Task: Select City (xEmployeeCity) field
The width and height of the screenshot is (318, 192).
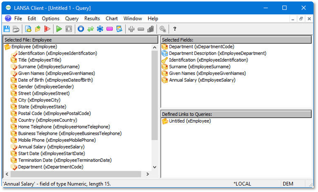Action: click(39, 100)
